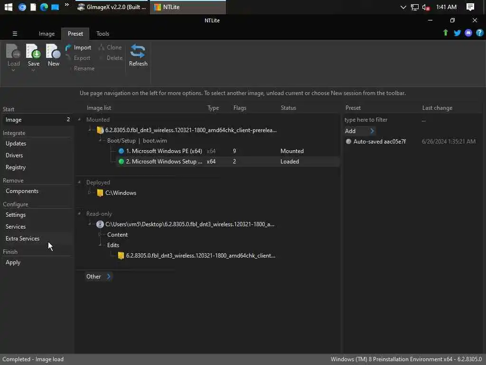Screen dimensions: 486x365
Task: Select 6.2.8305.0 folder under Edits
Action: [197, 256]
